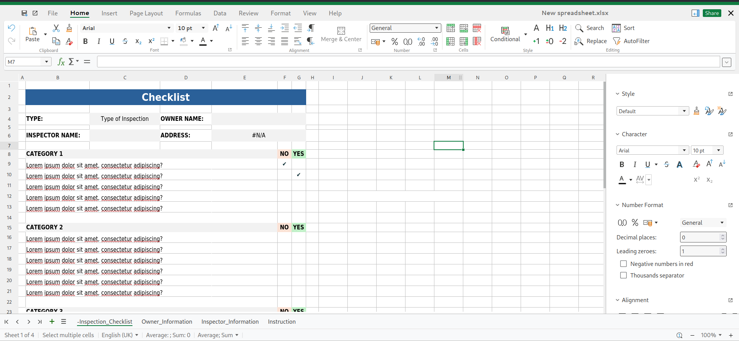Open the General number format dropdown in ribbon
Viewport: 739px width, 341px height.
[x=437, y=28]
